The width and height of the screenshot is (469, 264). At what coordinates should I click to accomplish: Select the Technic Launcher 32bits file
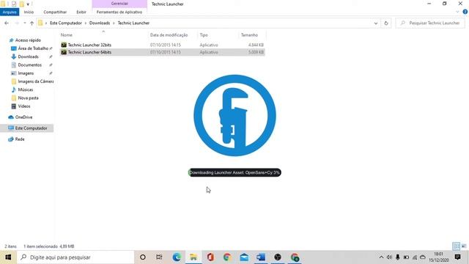[x=162, y=45]
